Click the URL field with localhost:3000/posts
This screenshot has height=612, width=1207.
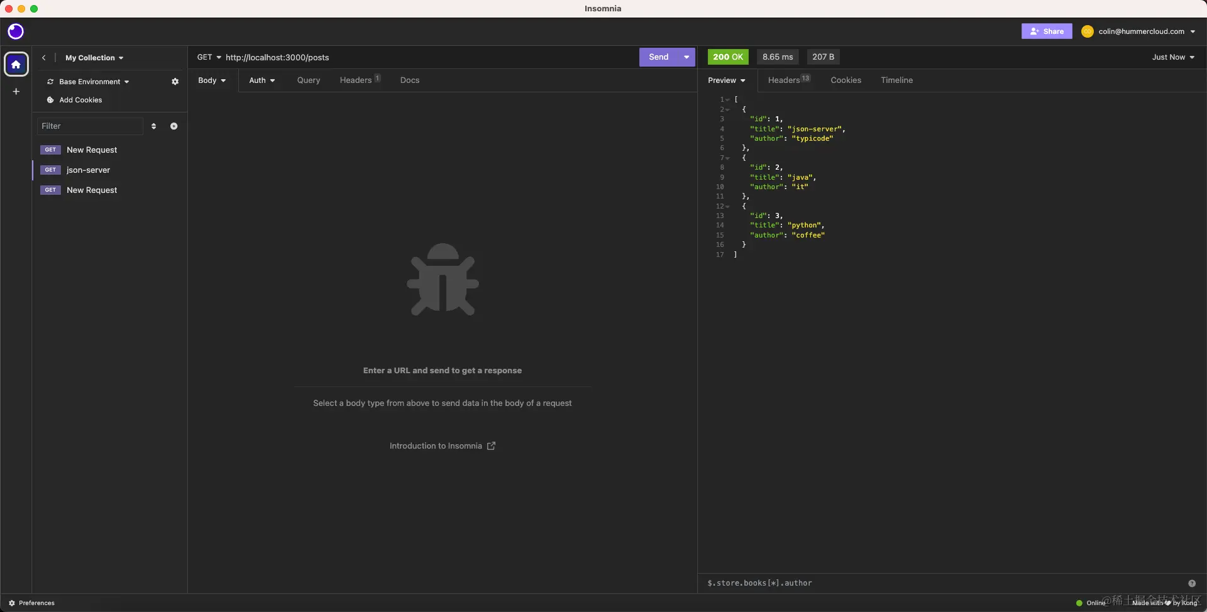tap(431, 57)
